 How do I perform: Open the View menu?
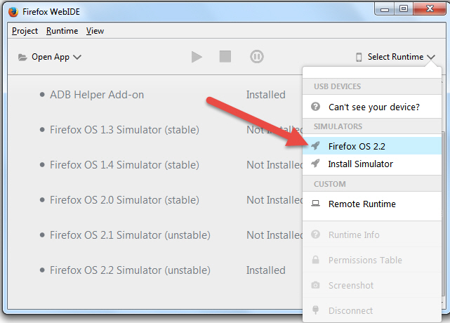tap(95, 31)
